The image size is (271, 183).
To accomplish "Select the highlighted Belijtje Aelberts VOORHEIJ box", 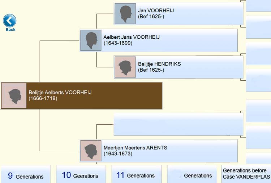I will click(x=82, y=95).
